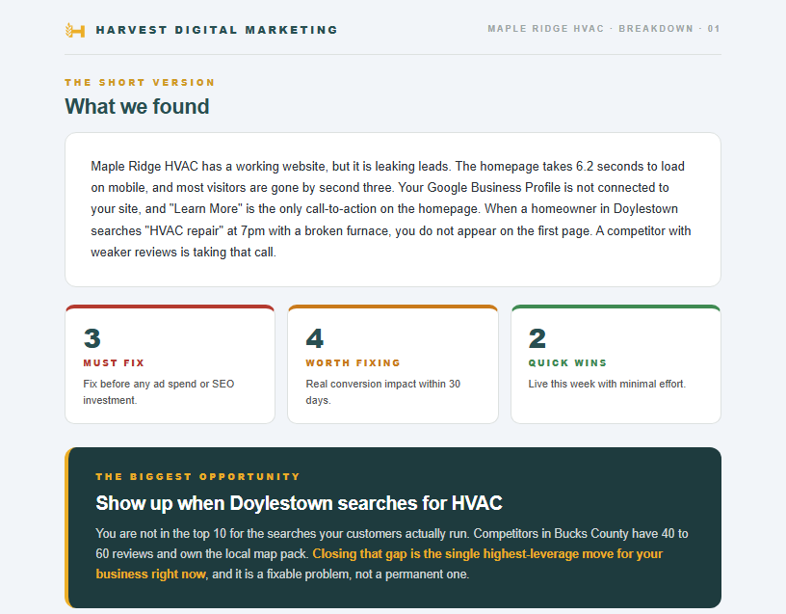The width and height of the screenshot is (786, 614).
Task: Select the number 4 in Worth Fixing card
Action: (315, 338)
